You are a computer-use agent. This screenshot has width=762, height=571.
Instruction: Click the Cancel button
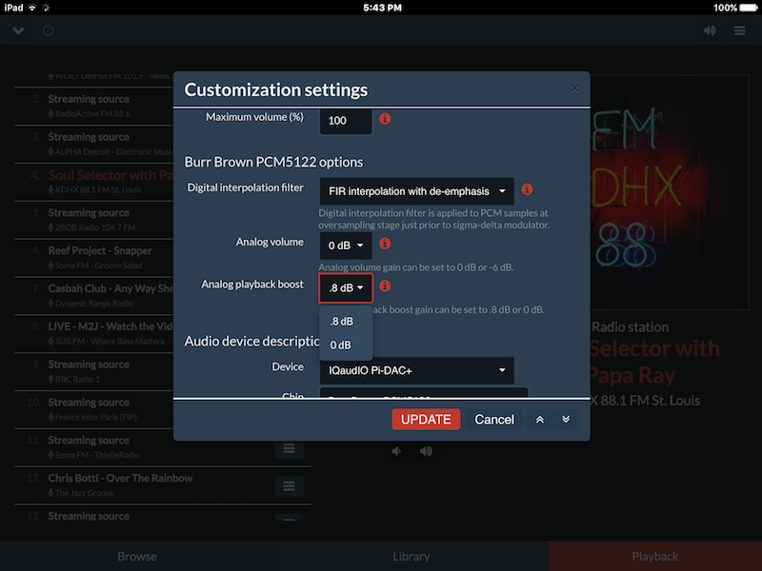click(x=494, y=420)
